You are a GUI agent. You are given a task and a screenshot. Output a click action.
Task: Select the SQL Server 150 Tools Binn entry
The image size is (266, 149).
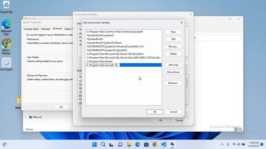123,54
